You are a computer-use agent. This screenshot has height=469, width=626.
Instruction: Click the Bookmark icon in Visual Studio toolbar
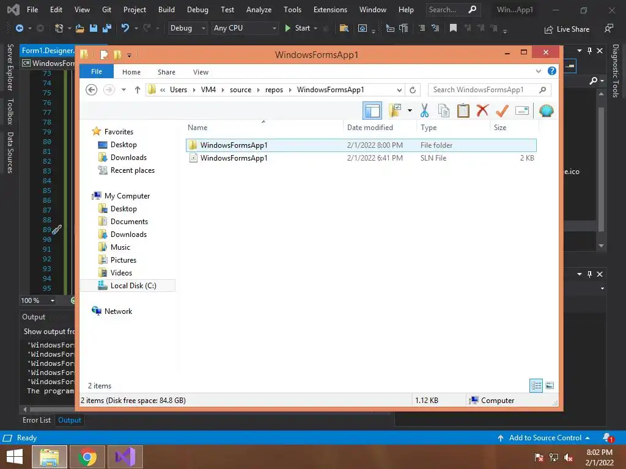pos(453,28)
